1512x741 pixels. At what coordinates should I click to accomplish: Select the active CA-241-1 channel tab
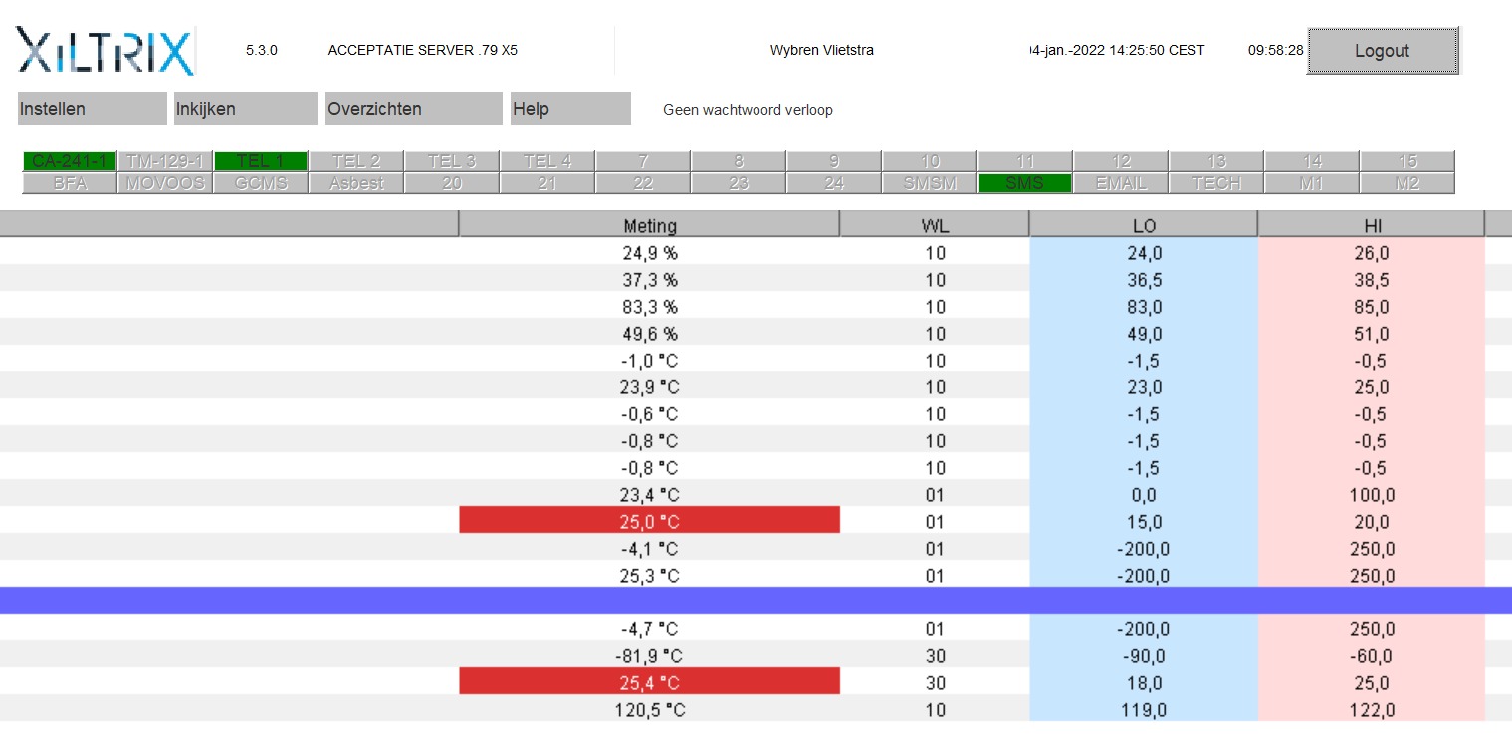[68, 160]
